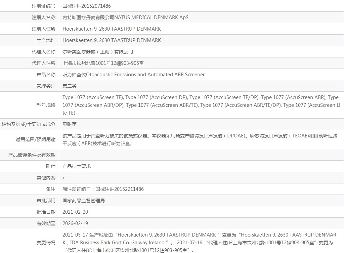
Task: Click the 适用范围/预期用途 label
Action: tap(36, 139)
